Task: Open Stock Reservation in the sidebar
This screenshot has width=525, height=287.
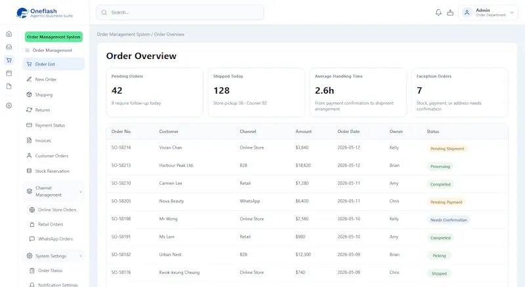Action: click(54, 171)
